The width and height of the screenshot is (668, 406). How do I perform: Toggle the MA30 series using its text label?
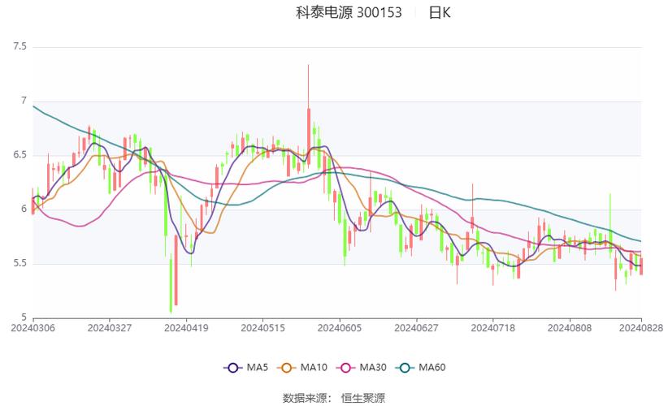coord(373,368)
